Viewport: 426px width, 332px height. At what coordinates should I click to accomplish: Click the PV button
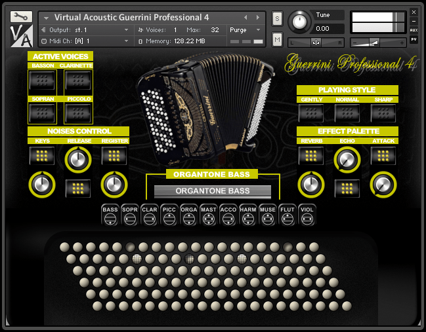(414, 39)
